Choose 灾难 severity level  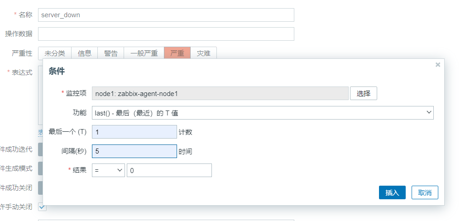(203, 53)
